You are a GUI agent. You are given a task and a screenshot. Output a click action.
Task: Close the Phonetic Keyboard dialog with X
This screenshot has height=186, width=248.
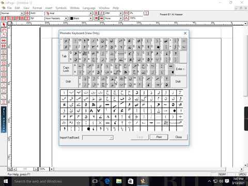coord(185,33)
